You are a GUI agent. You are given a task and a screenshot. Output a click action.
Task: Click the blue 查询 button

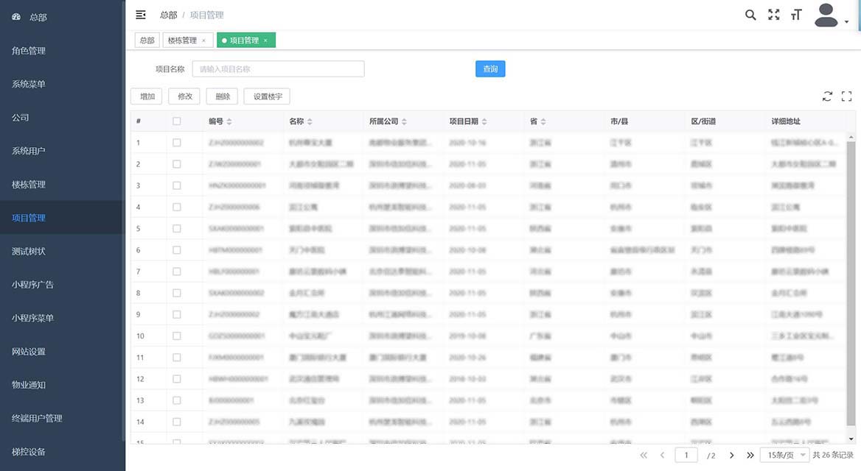490,69
